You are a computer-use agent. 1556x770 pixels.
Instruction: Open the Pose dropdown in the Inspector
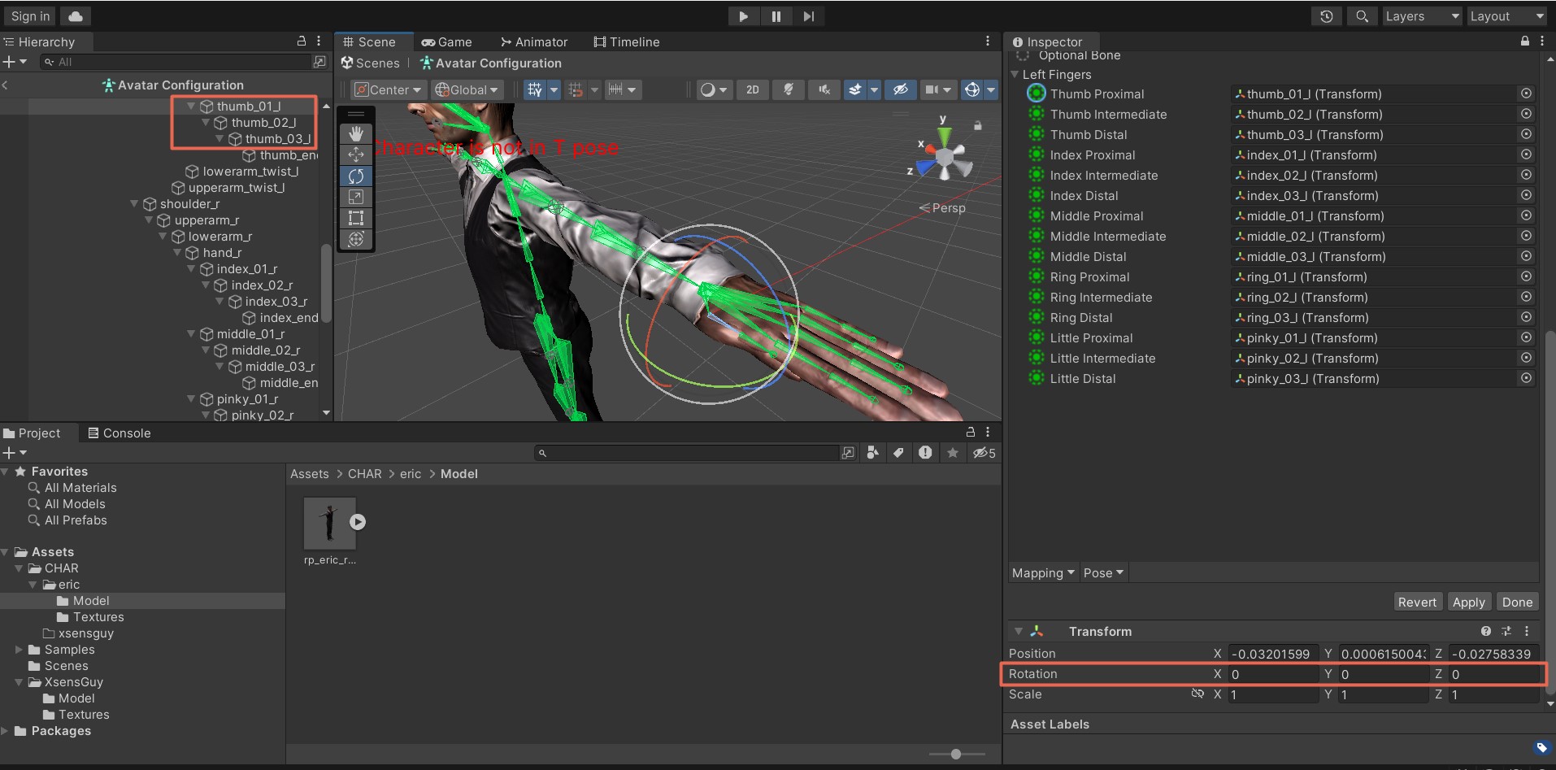coord(1102,572)
